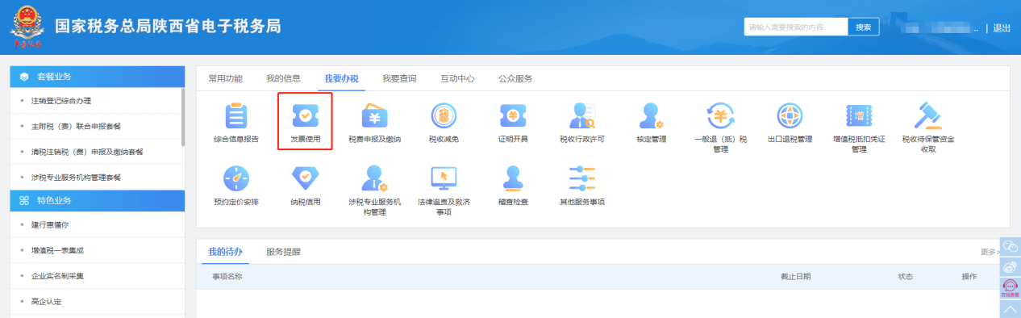This screenshot has width=1021, height=318.
Task: Open the 常用功能 tab
Action: [x=225, y=79]
